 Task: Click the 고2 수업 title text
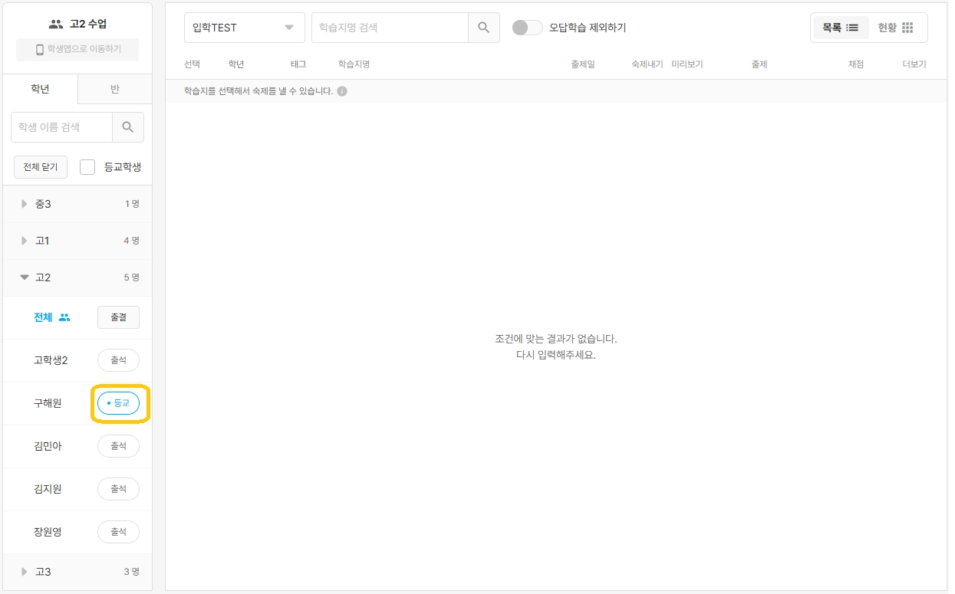88,25
